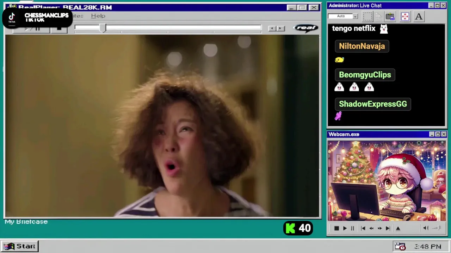Viewport: 451px width, 253px height.
Task: Open the folder briefcase icon in Live Chat
Action: pos(390,16)
